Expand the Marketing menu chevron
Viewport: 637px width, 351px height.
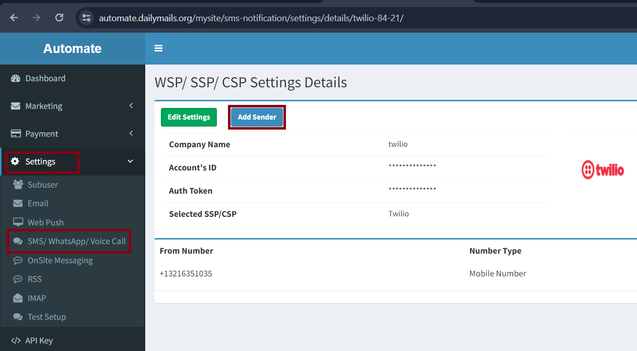click(x=131, y=106)
